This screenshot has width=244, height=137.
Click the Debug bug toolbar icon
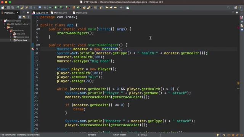point(50,8)
